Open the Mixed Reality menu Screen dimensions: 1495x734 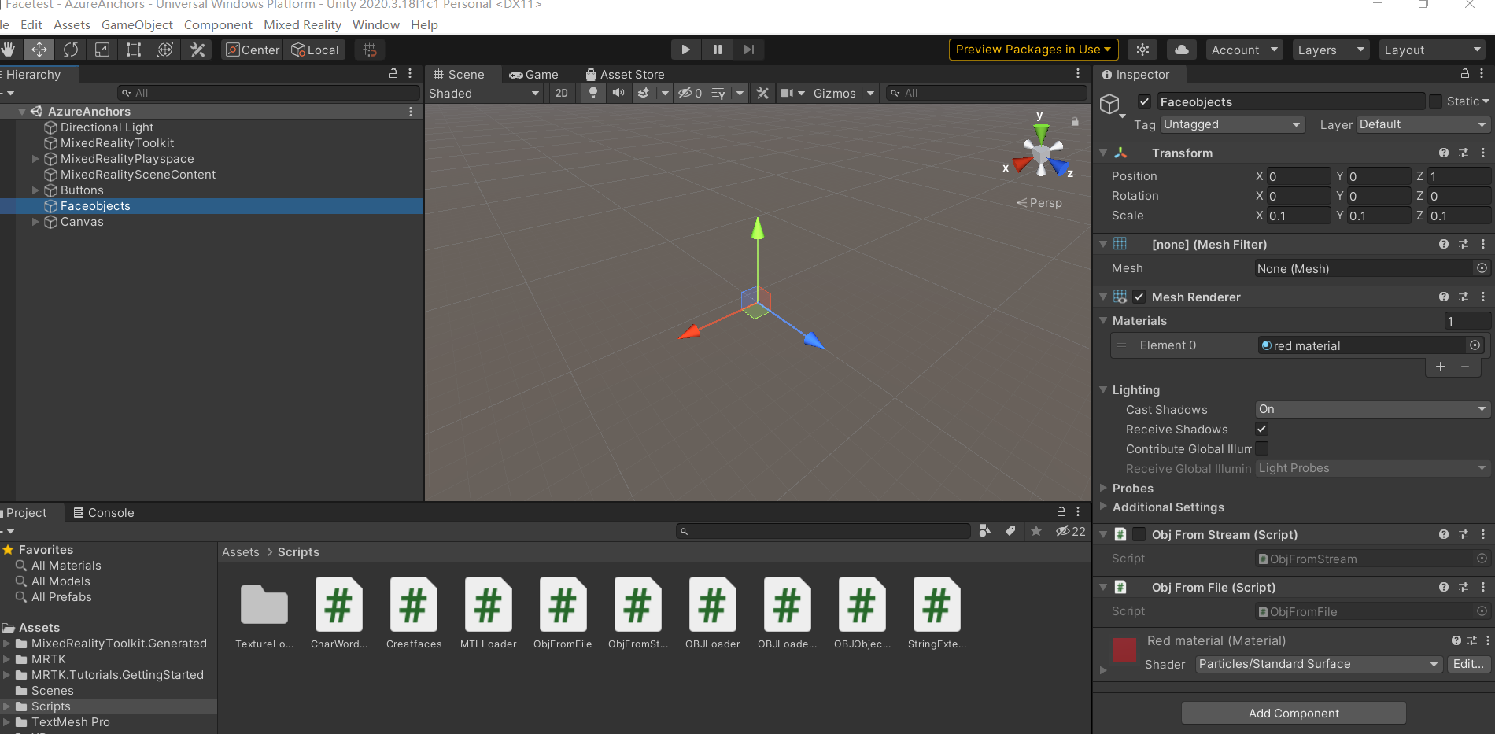click(x=302, y=24)
